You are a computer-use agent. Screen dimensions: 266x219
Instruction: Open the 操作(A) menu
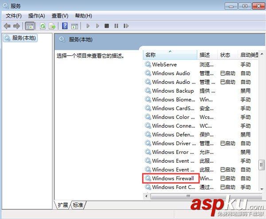[x=37, y=16]
